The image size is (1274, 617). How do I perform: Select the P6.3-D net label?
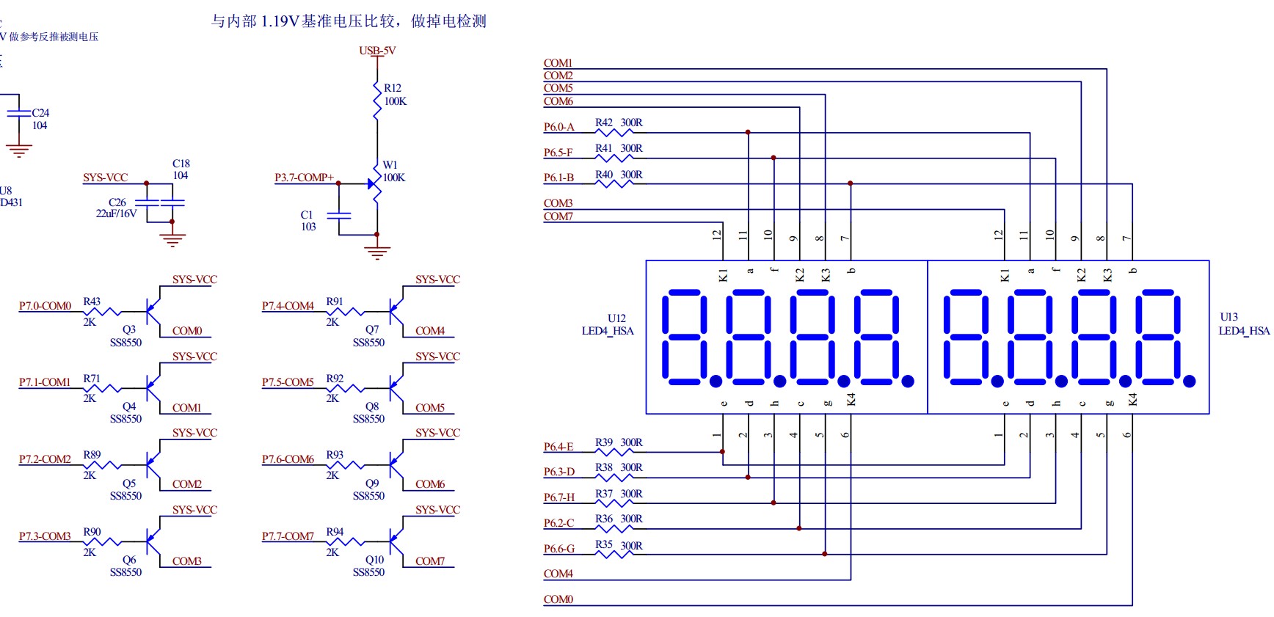click(x=559, y=472)
